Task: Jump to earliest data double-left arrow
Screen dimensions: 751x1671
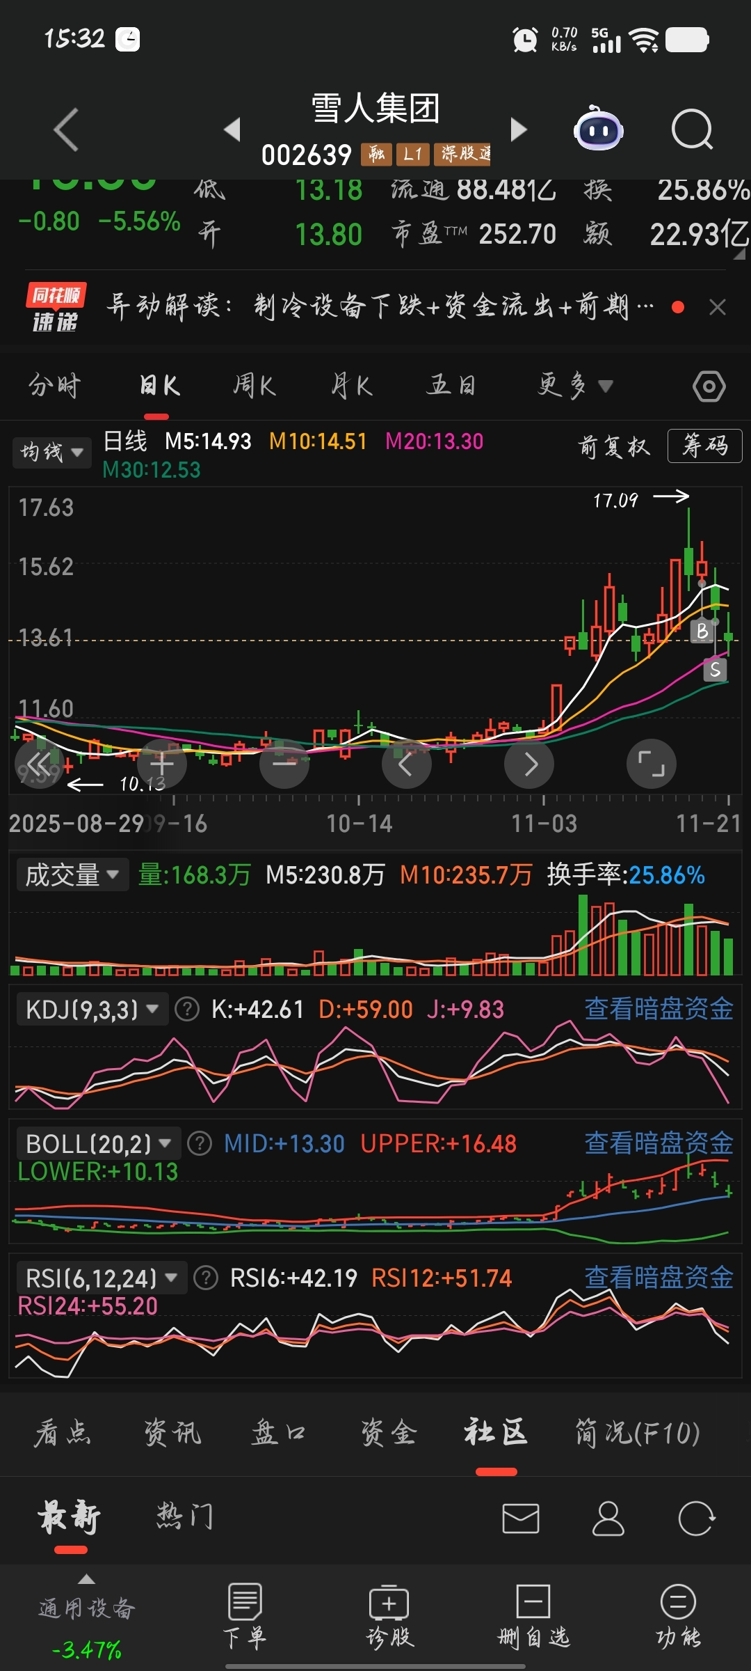Action: point(40,764)
